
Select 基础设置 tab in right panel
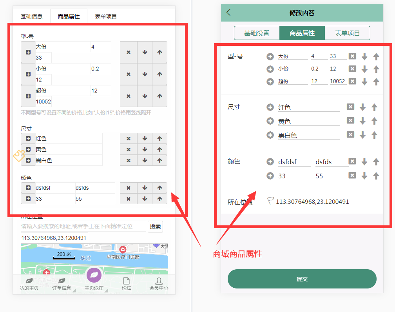(x=257, y=33)
